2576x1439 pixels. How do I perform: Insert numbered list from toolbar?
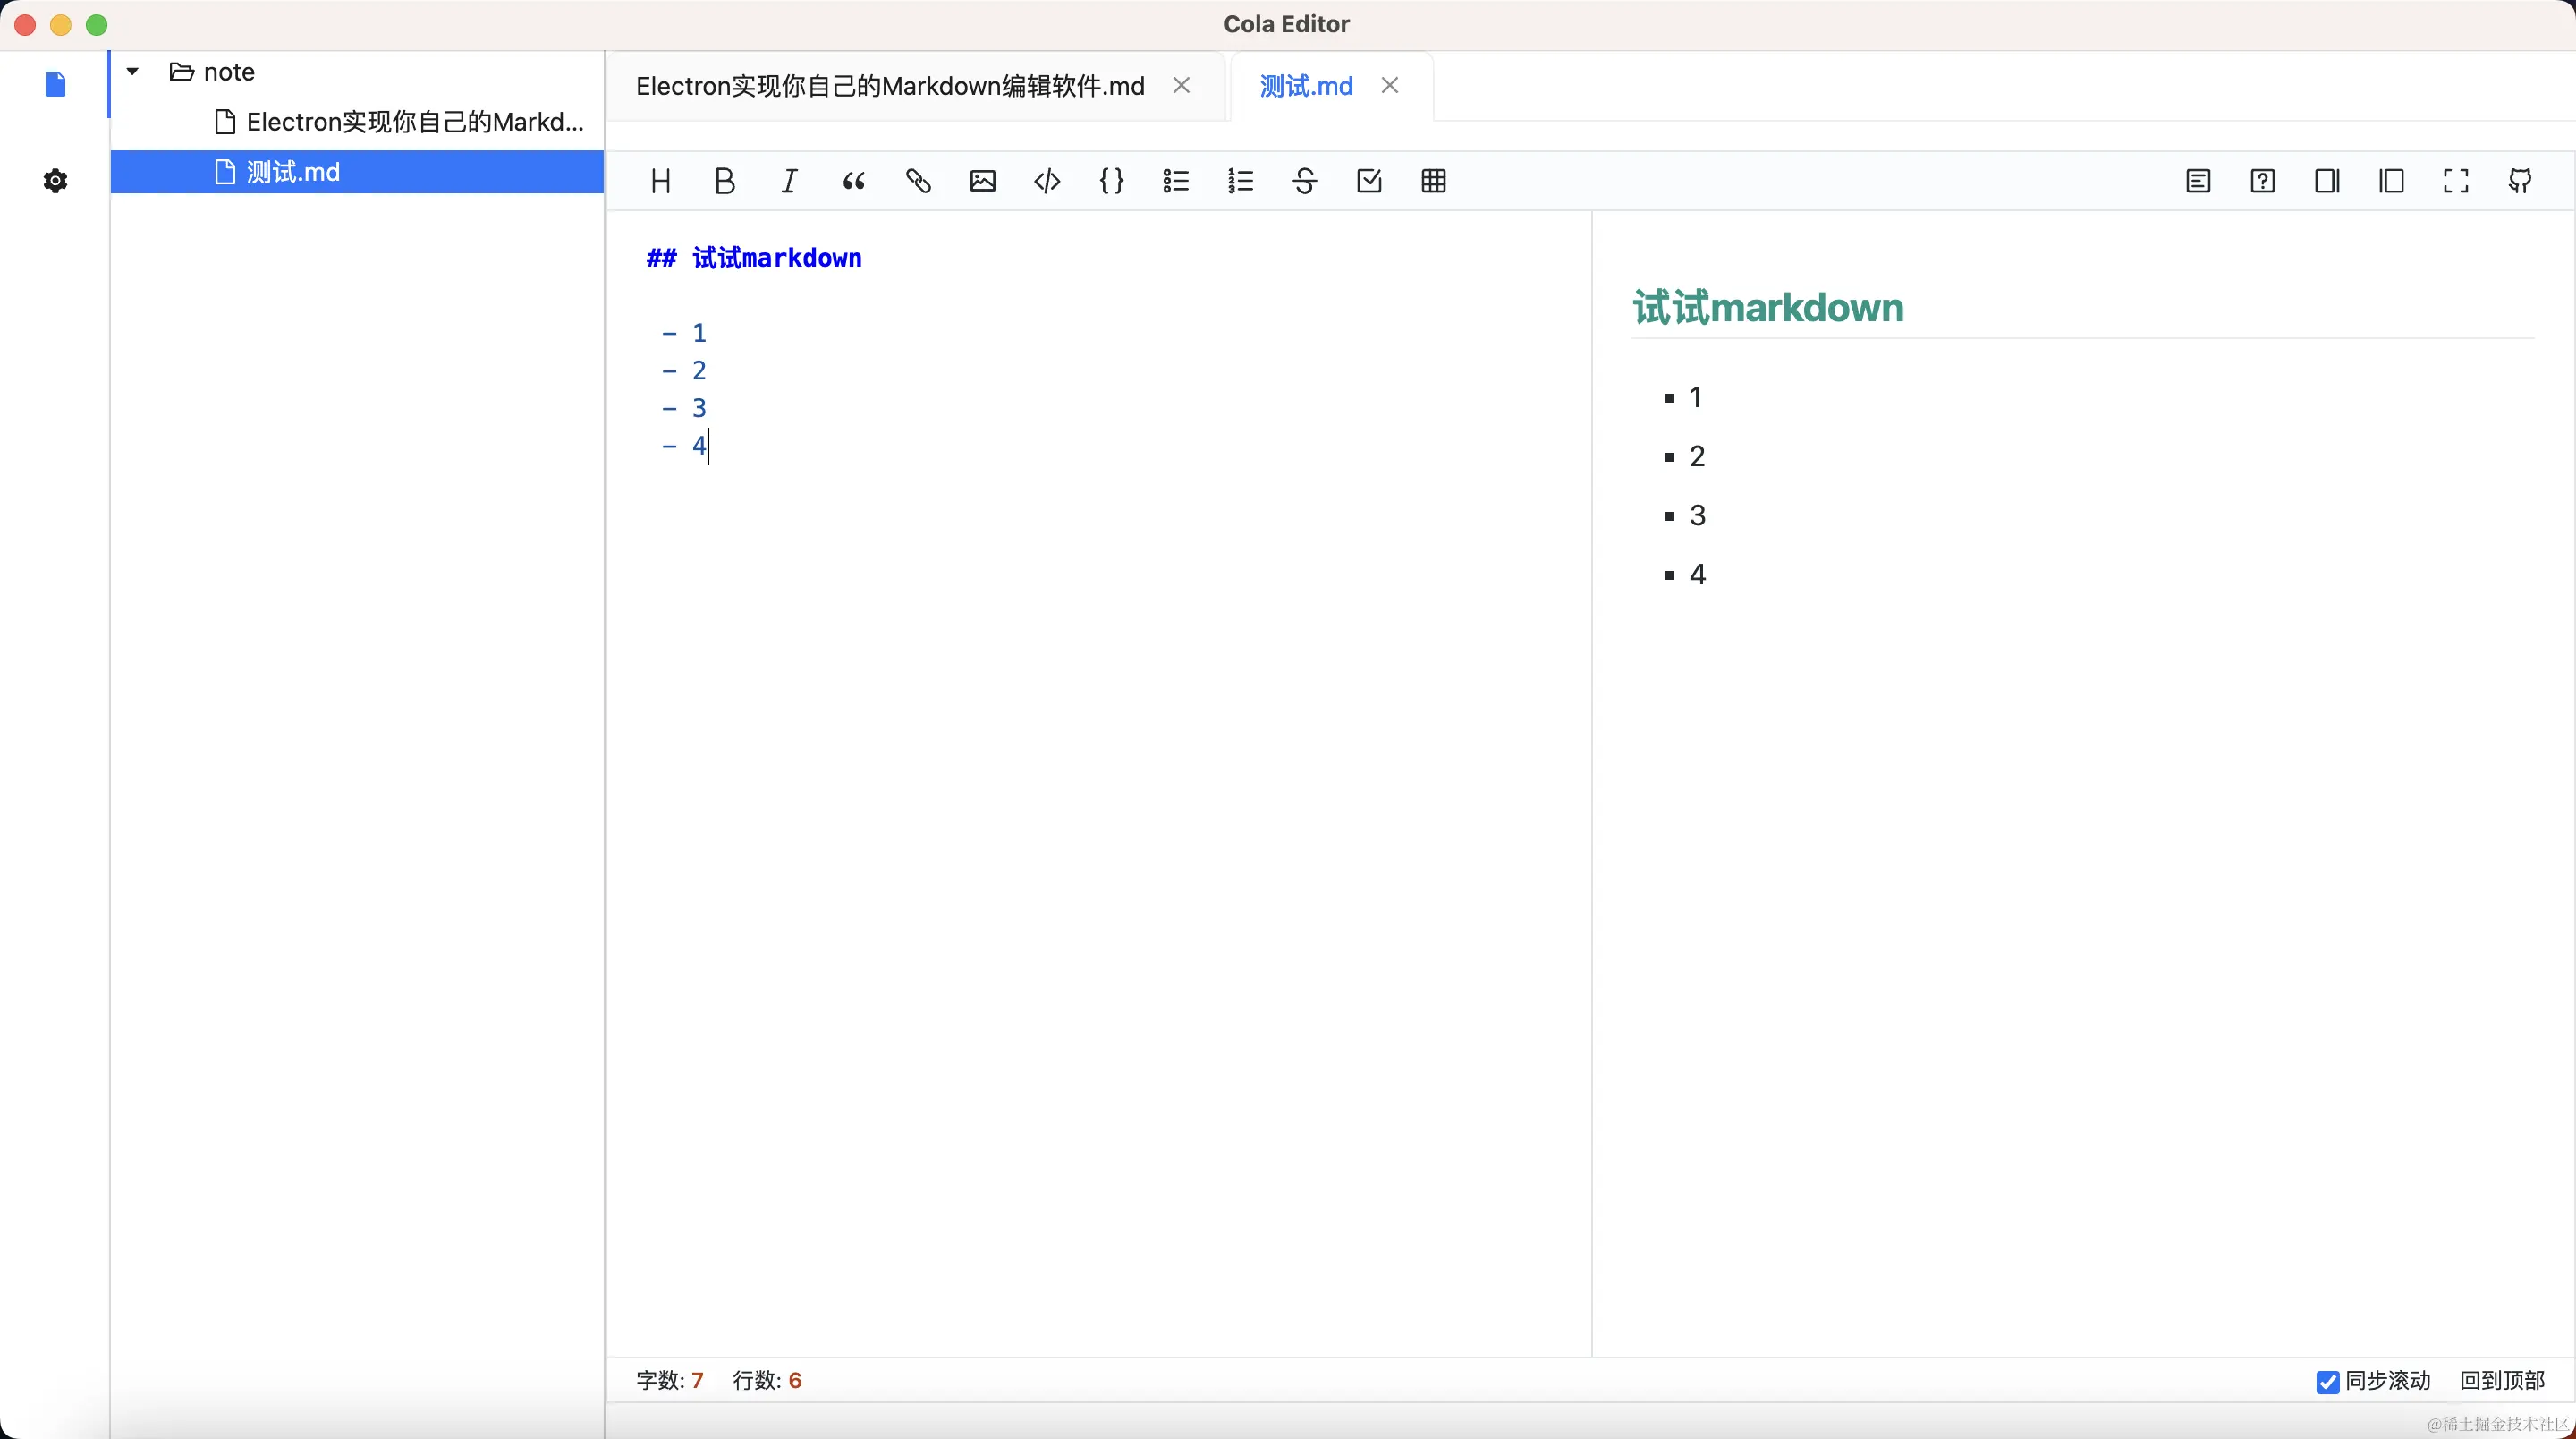point(1240,181)
